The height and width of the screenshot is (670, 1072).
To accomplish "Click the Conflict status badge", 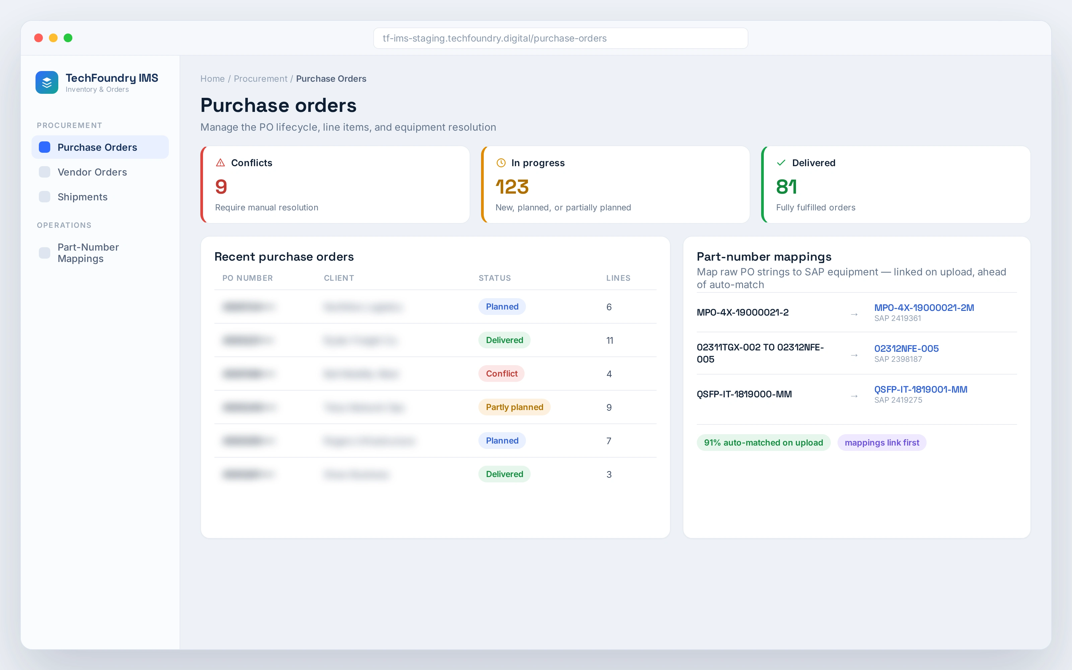I will 501,374.
